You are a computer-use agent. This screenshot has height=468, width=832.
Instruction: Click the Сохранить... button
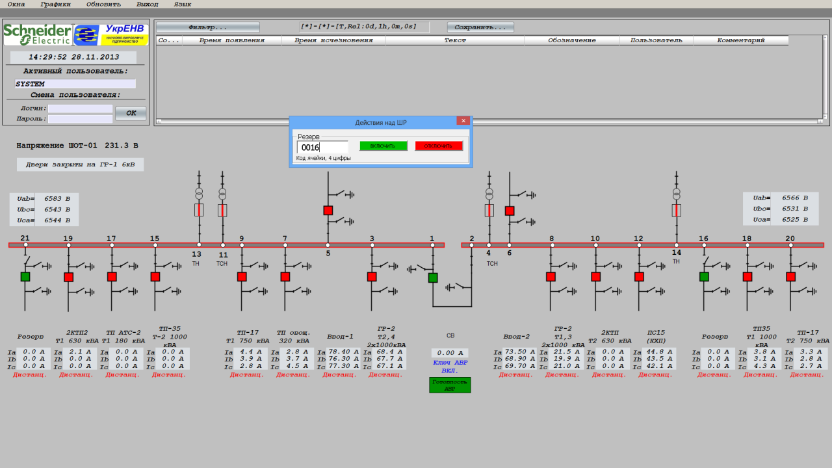point(480,27)
